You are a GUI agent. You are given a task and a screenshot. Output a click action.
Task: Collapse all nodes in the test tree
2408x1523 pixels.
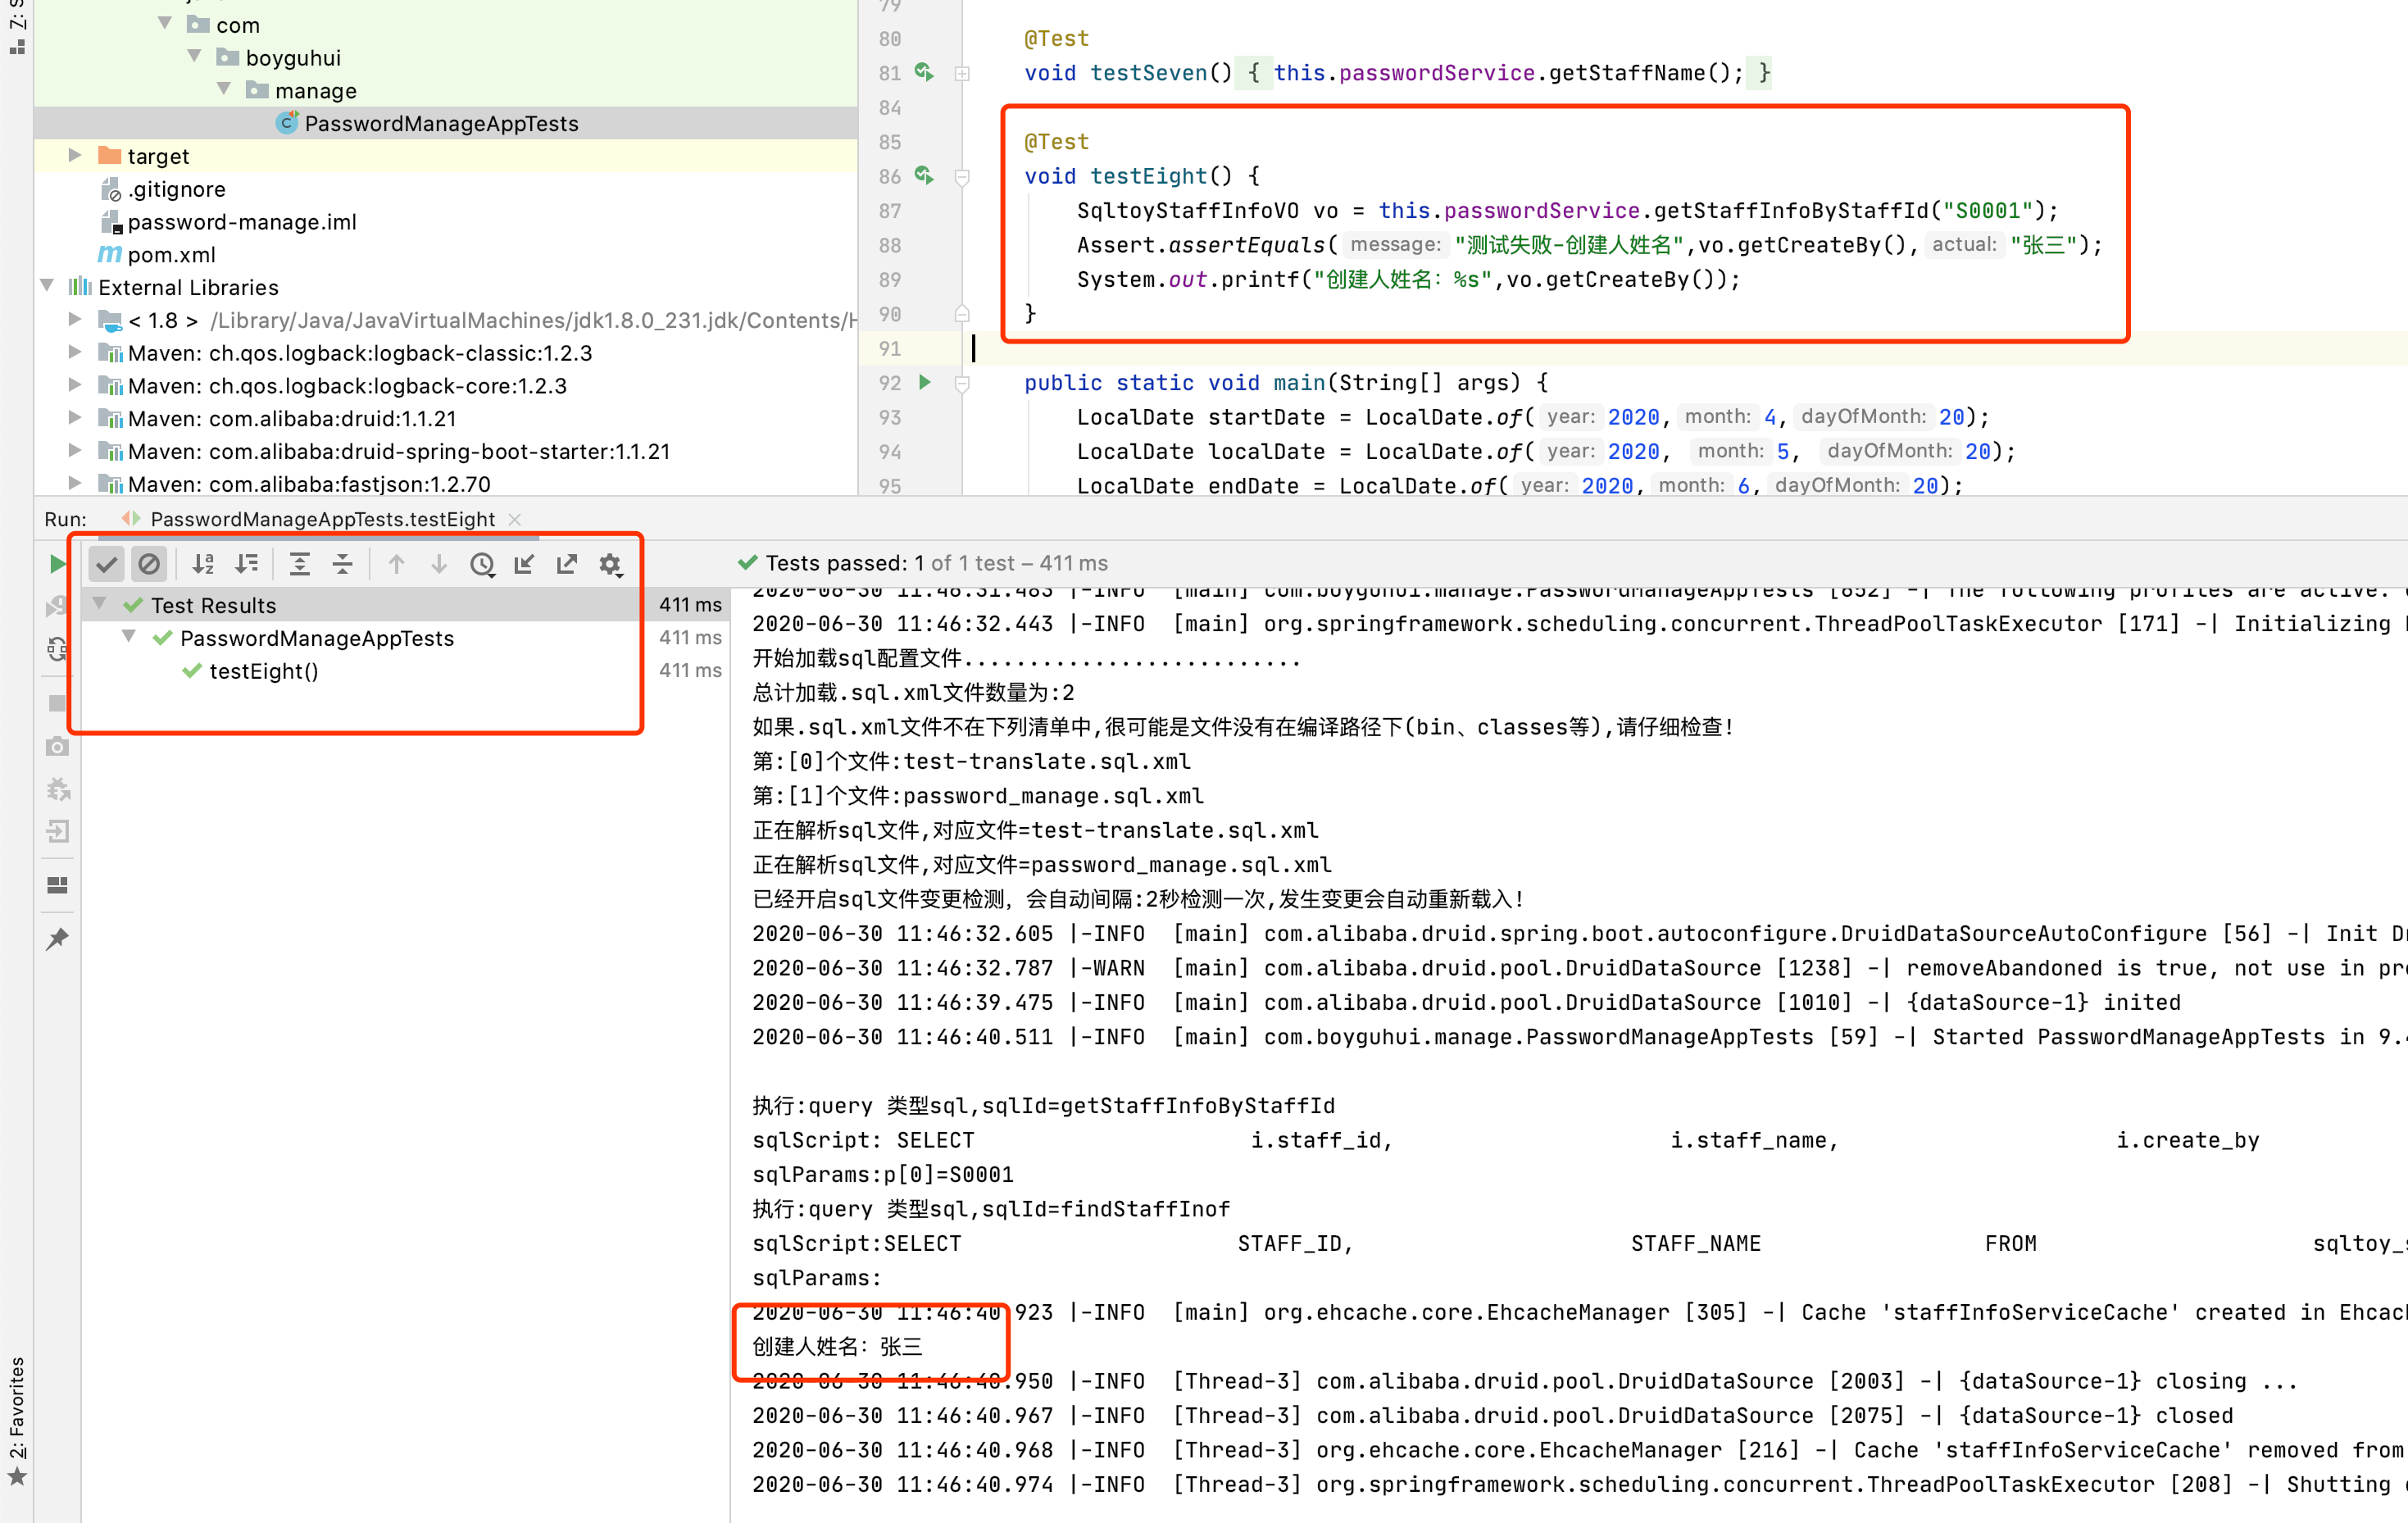tap(342, 563)
